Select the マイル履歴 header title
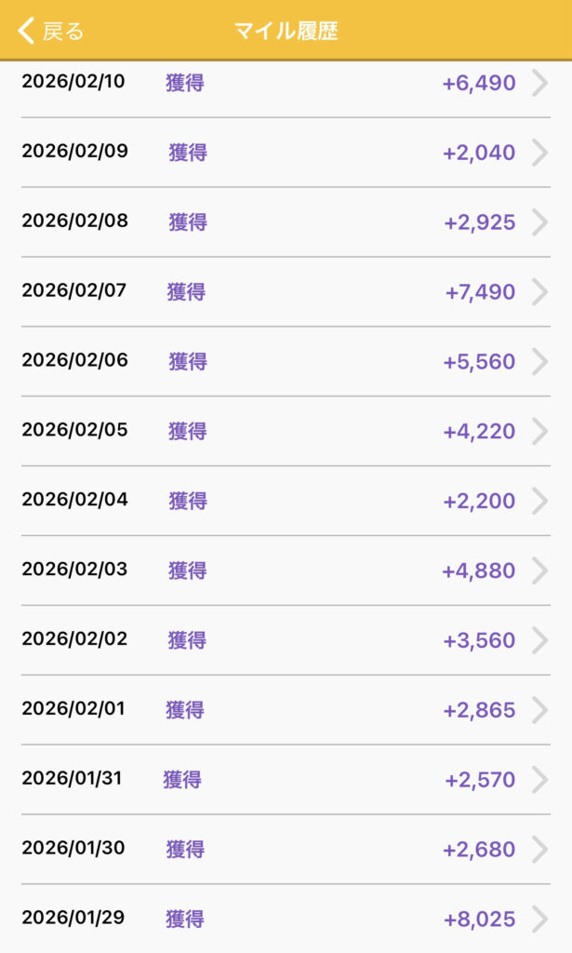The image size is (572, 953). click(286, 32)
